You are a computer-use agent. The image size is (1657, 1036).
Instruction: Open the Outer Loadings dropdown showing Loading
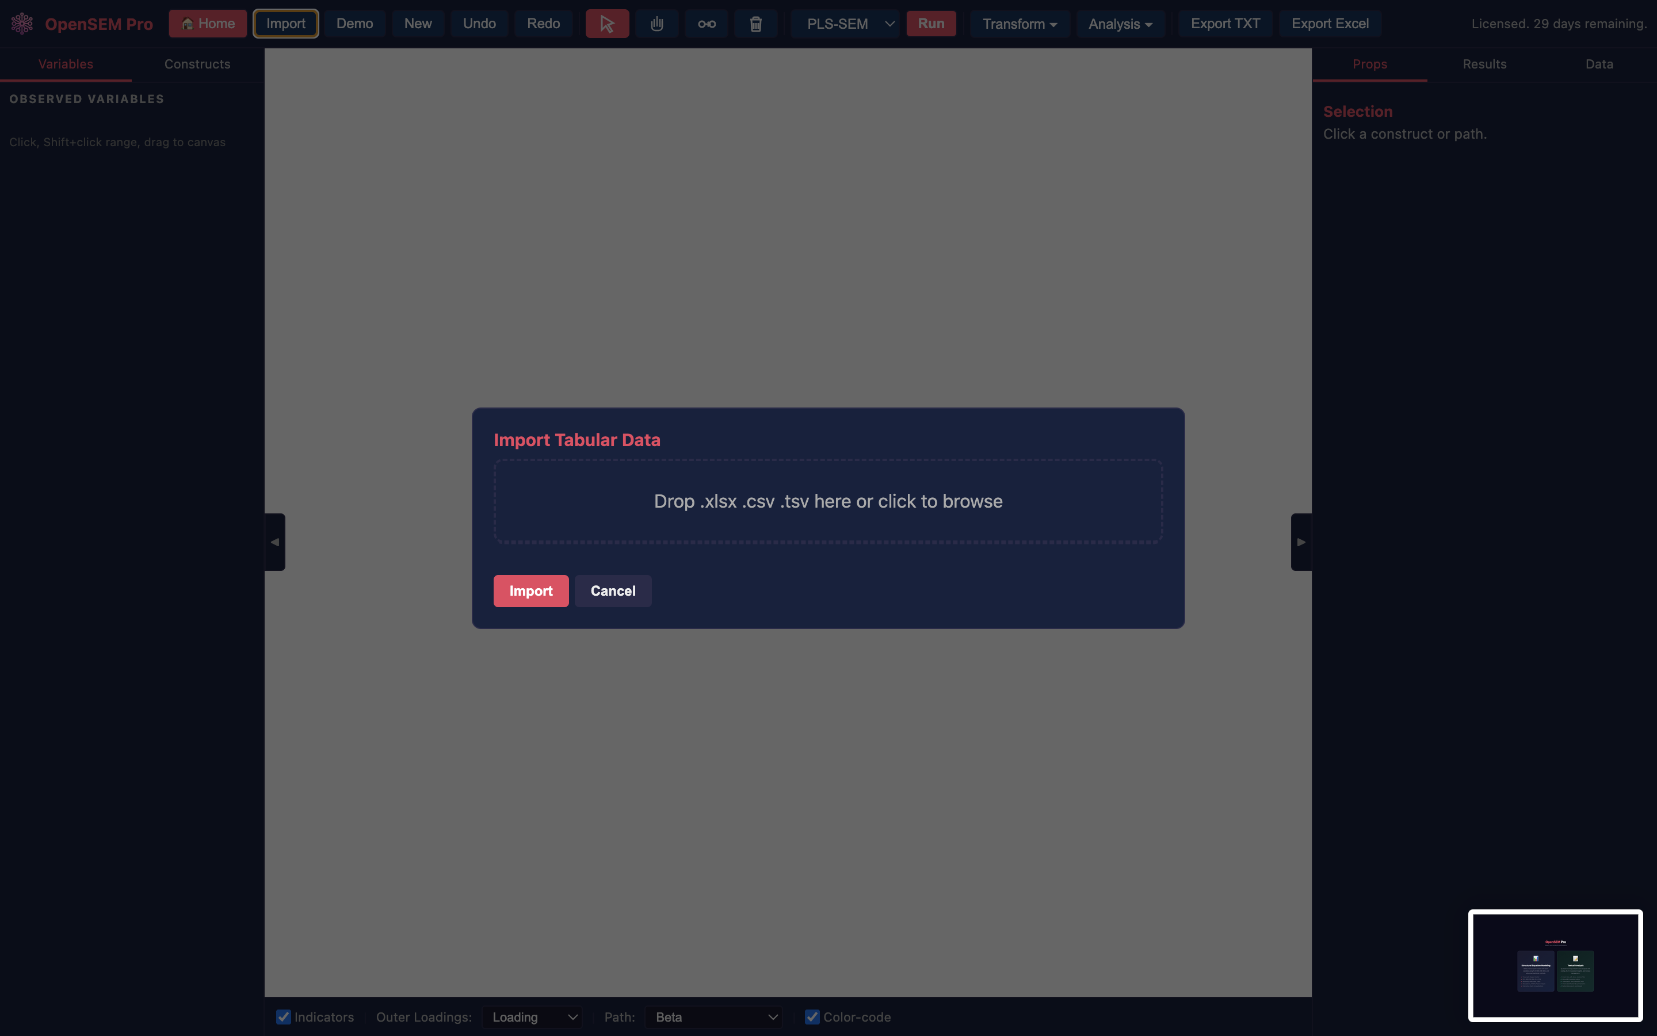coord(533,1017)
